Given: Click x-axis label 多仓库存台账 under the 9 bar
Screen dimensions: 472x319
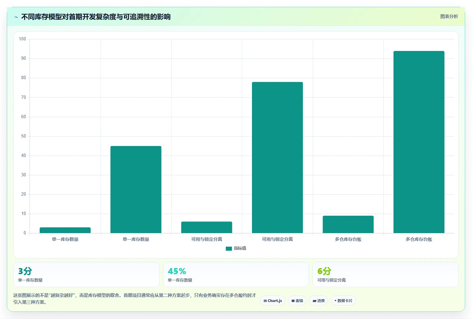Looking at the screenshot, I should 348,240.
